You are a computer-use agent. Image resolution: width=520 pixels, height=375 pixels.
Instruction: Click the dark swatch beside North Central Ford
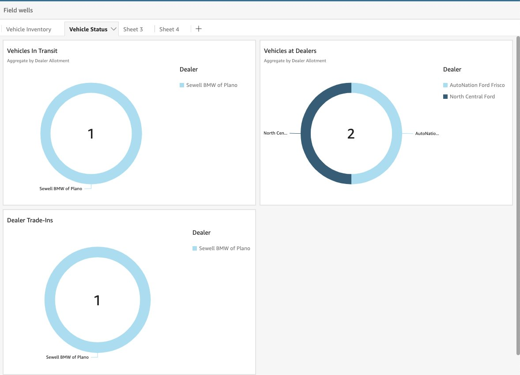coord(445,96)
